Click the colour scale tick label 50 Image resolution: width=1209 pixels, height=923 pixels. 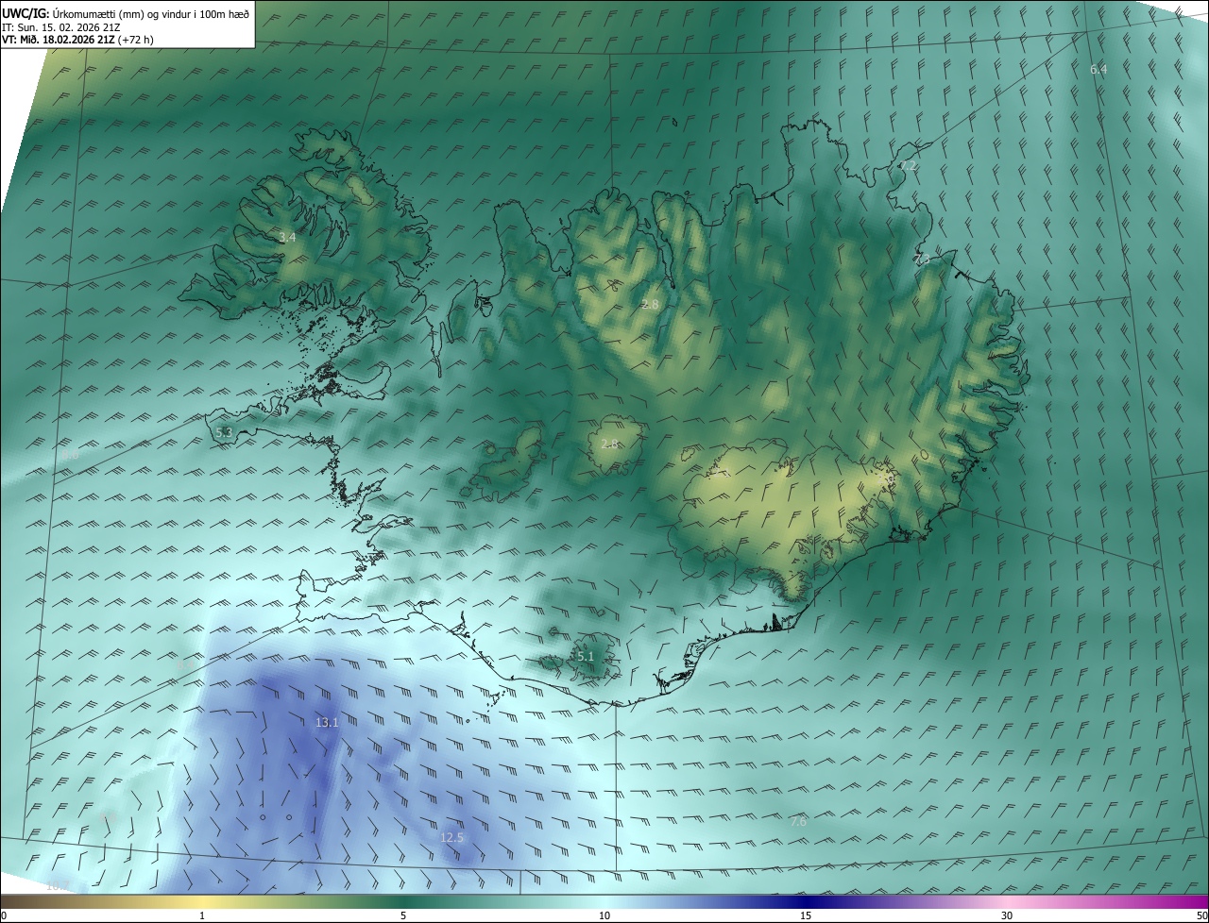coord(1201,915)
